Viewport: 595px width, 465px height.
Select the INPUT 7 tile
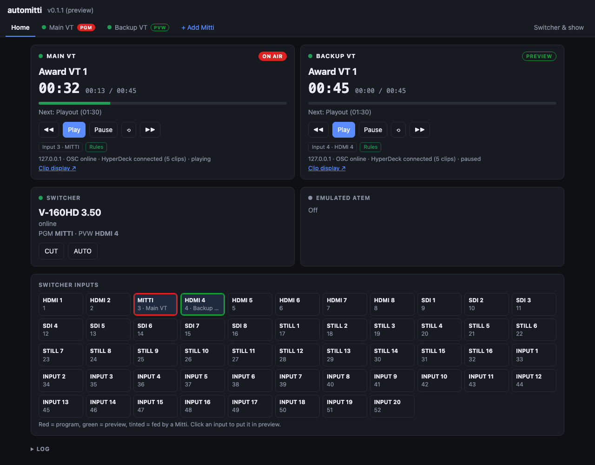(x=297, y=380)
